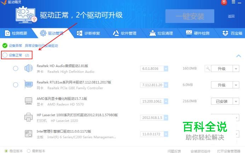Screen dimensions: 245x153
Task: Click the Intel motherboard icon
Action: 28,134
